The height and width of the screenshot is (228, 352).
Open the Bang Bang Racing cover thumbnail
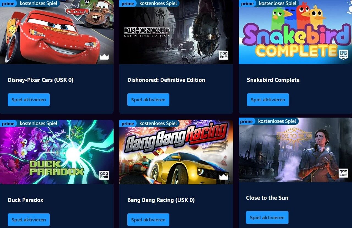176,152
